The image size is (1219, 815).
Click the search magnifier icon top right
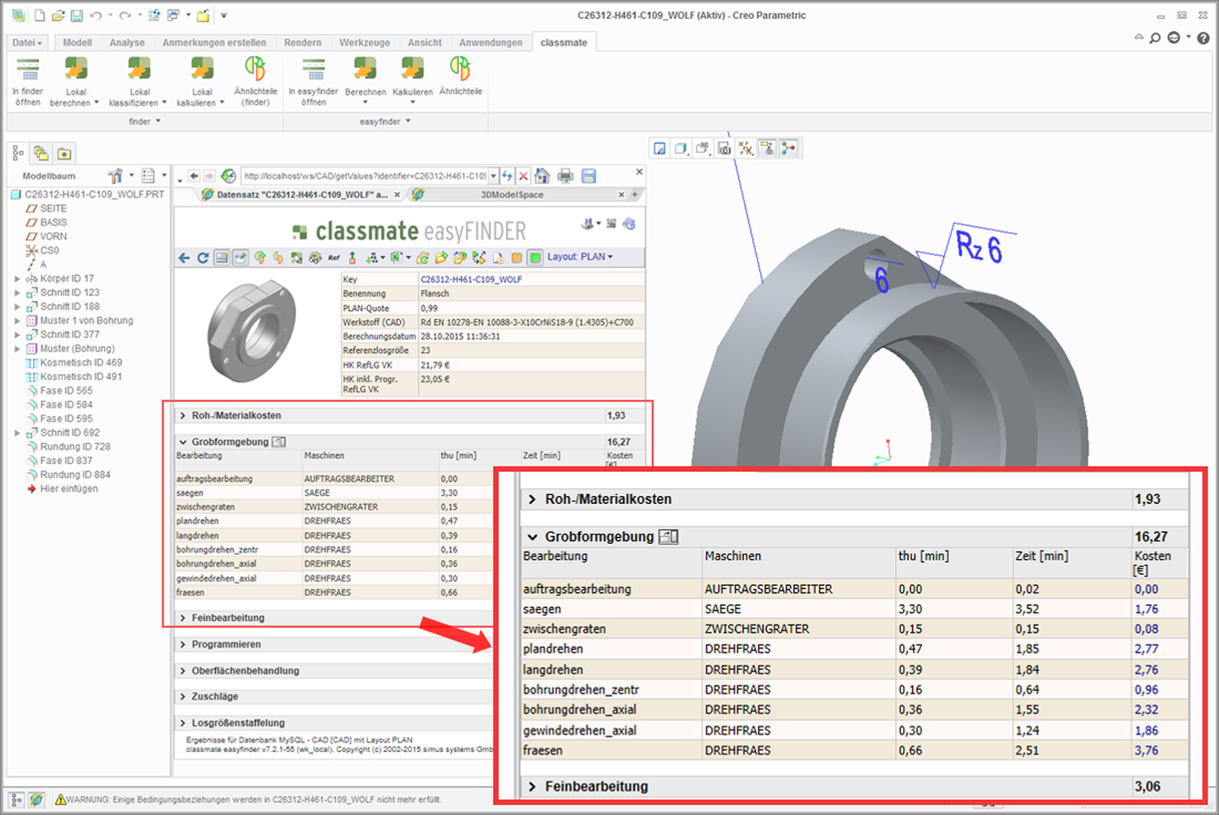1155,38
